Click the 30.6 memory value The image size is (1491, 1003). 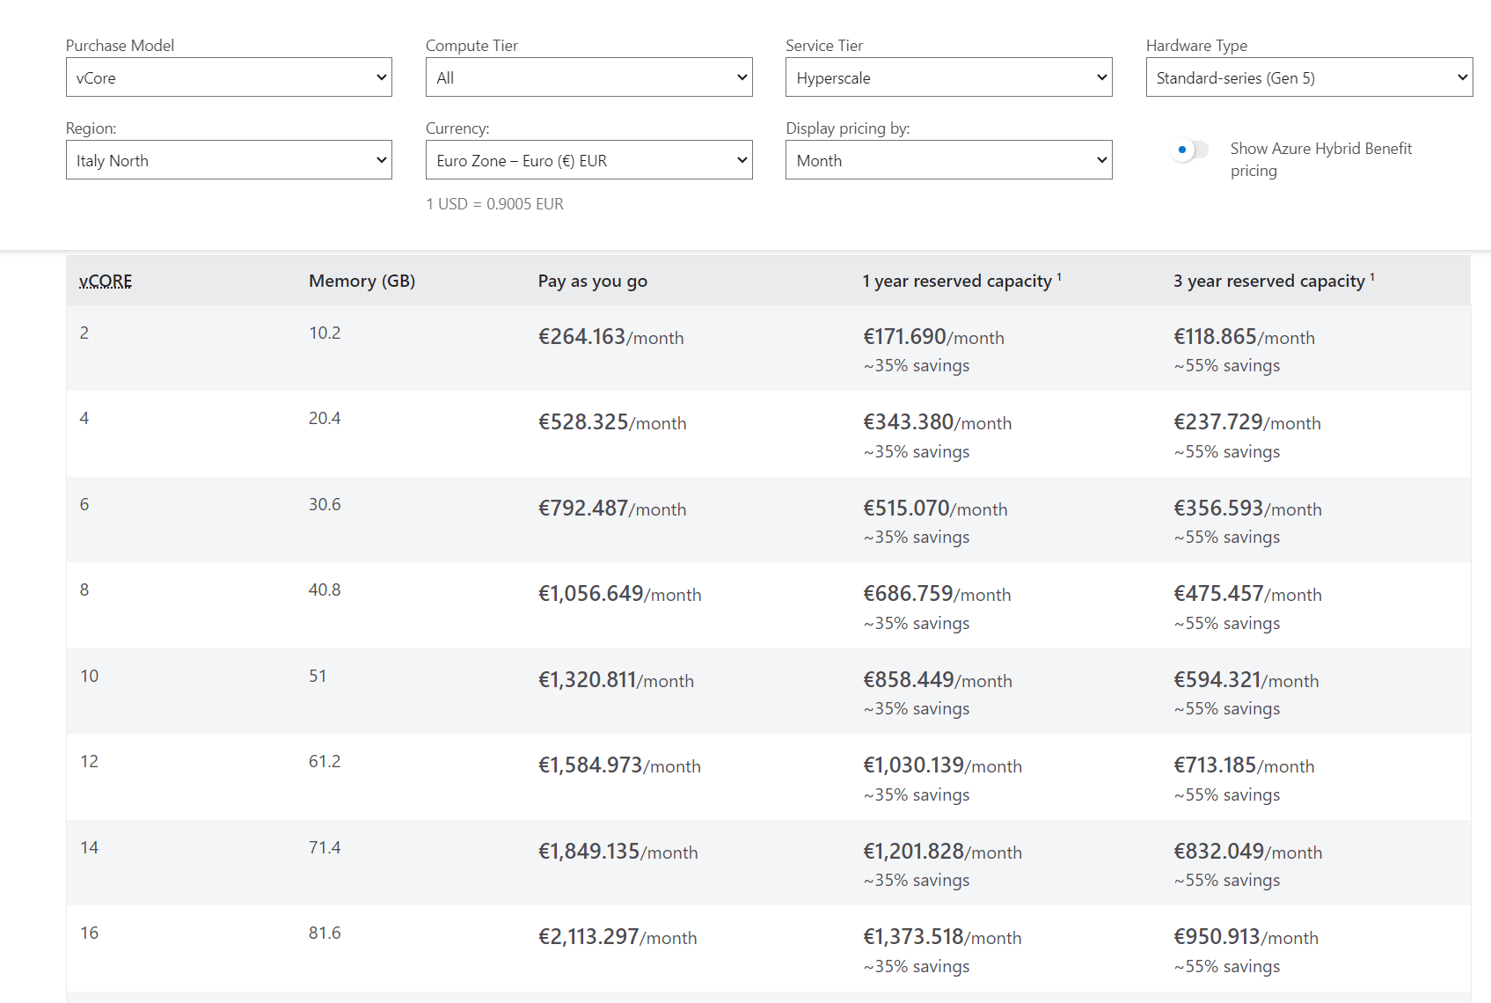tap(325, 504)
